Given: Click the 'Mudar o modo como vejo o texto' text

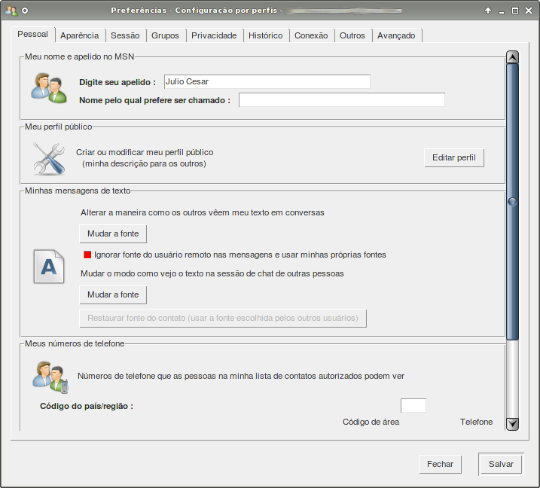Looking at the screenshot, I should pos(212,273).
